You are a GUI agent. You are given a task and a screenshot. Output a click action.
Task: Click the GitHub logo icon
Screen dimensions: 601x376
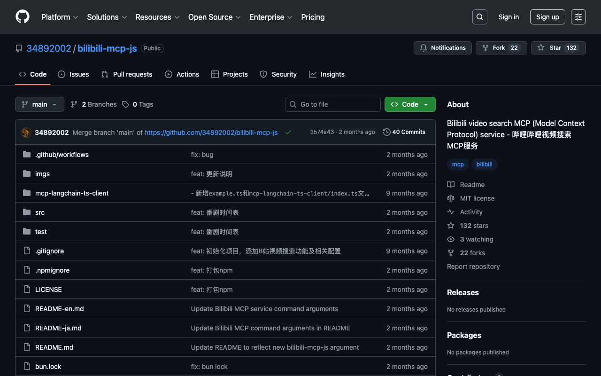(23, 17)
